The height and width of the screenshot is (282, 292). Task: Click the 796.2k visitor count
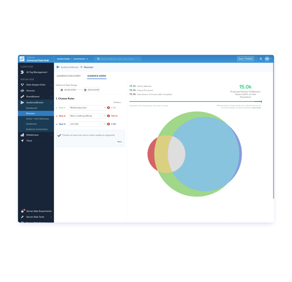[x=114, y=116]
